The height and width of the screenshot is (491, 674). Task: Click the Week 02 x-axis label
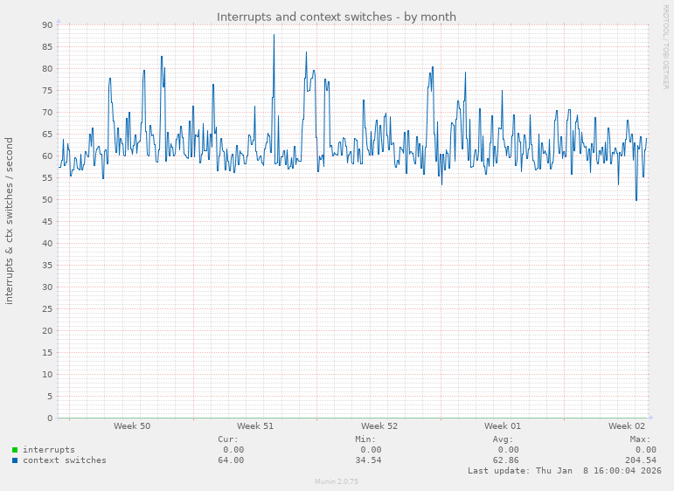(x=627, y=426)
